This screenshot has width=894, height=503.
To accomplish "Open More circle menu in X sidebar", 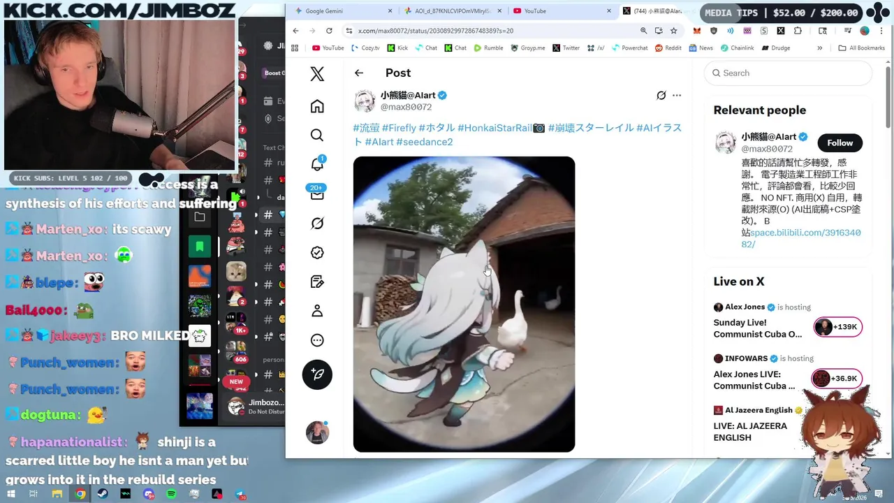I will pos(317,340).
